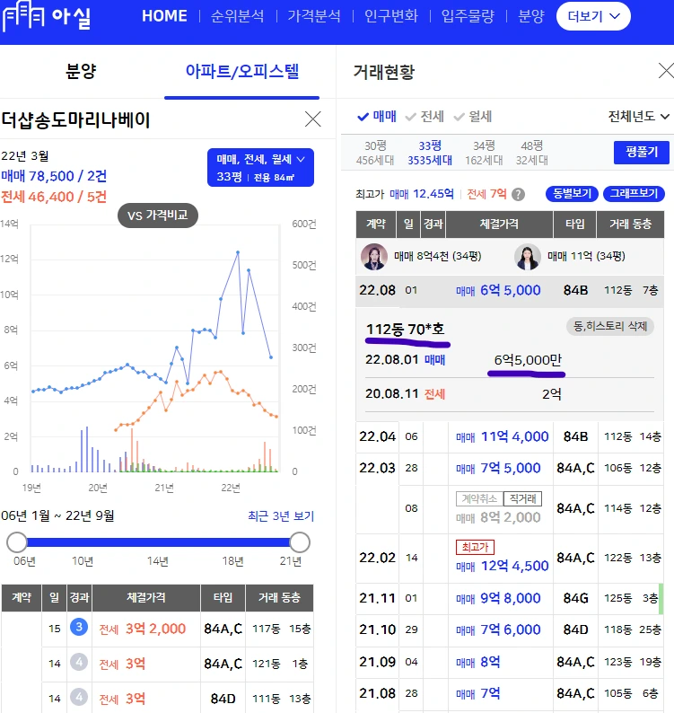The height and width of the screenshot is (713, 674).
Task: Go to HOME in the top navigation
Action: click(x=164, y=16)
